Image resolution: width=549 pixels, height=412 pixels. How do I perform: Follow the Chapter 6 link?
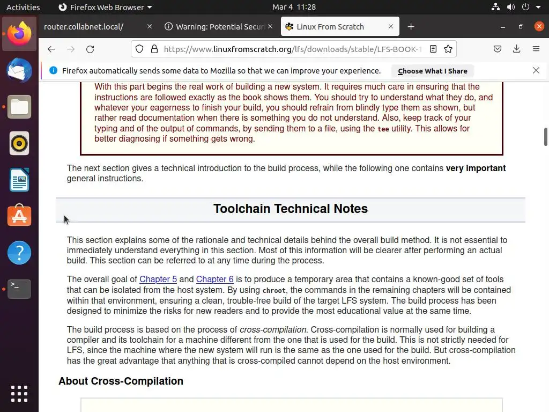[x=214, y=279]
